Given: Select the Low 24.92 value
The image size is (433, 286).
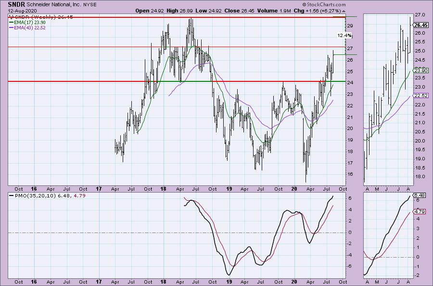Looking at the screenshot, I should 208,11.
